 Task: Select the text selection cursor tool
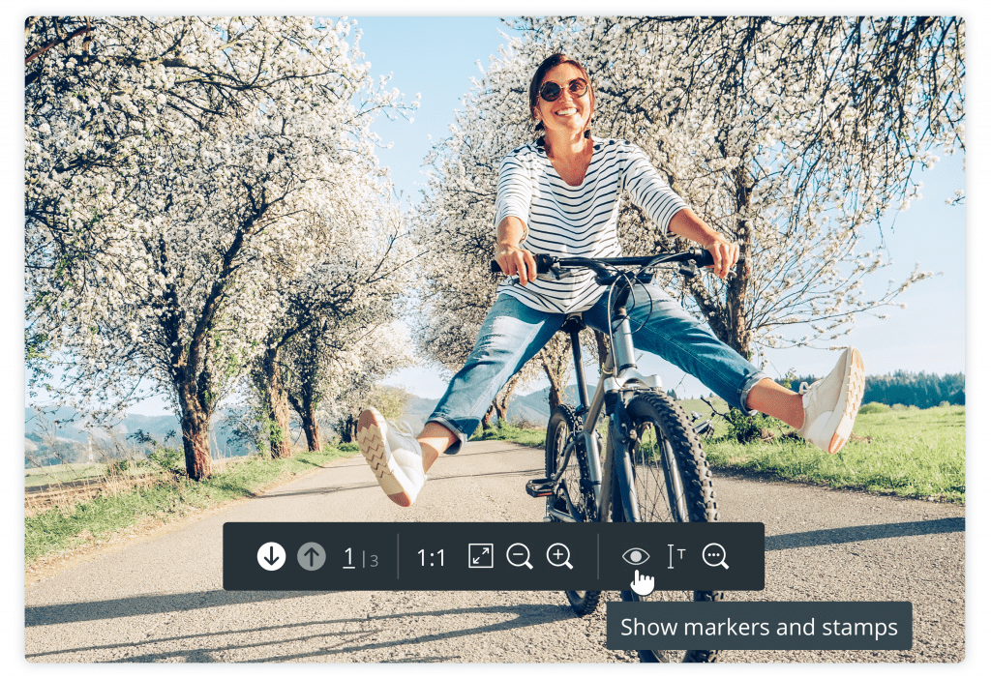coord(676,557)
